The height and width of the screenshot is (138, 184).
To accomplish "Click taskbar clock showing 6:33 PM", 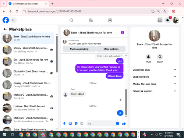I will click(x=169, y=134).
